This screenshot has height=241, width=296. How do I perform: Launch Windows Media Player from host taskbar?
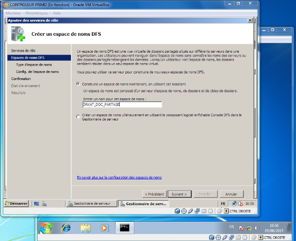(x=104, y=228)
